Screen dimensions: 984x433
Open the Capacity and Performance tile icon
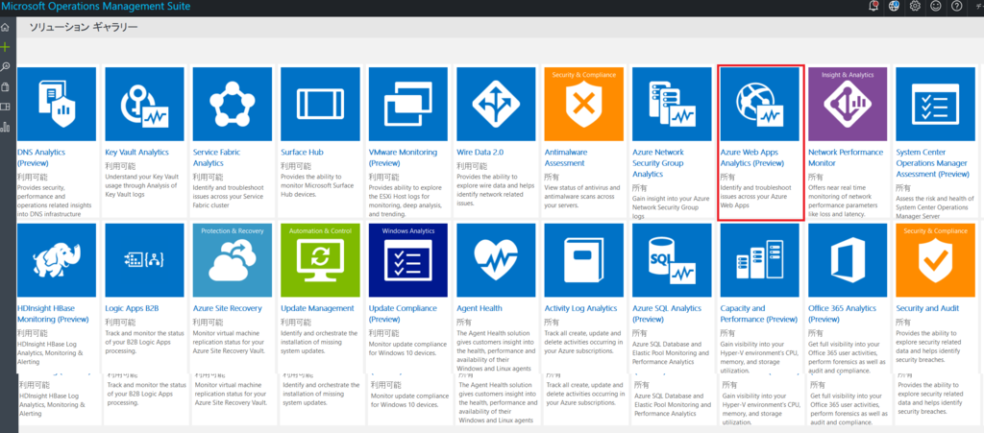759,260
